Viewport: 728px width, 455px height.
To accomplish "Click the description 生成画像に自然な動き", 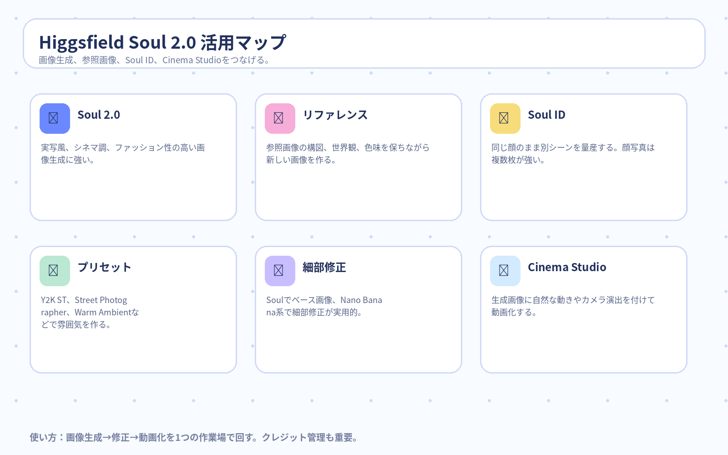I will (573, 306).
